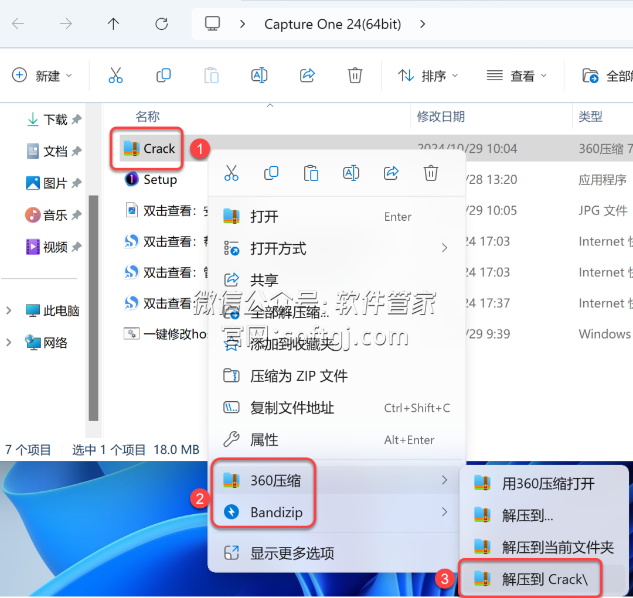Click the Paste icon in Explorer toolbar
Viewport: 633px width, 598px height.
[211, 76]
